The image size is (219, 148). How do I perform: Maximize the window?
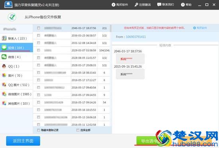click(x=207, y=5)
